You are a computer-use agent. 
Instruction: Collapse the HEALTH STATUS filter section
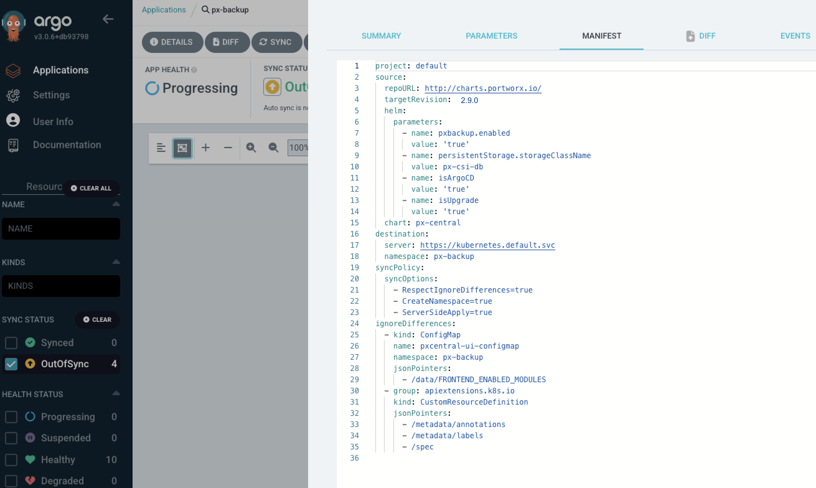116,393
